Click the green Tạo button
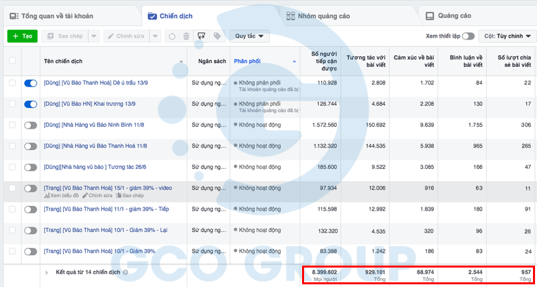 tap(22, 36)
